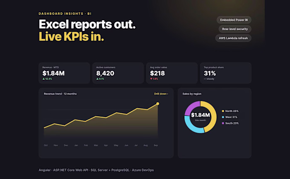Click the 'Mar' axis label

tap(96, 145)
